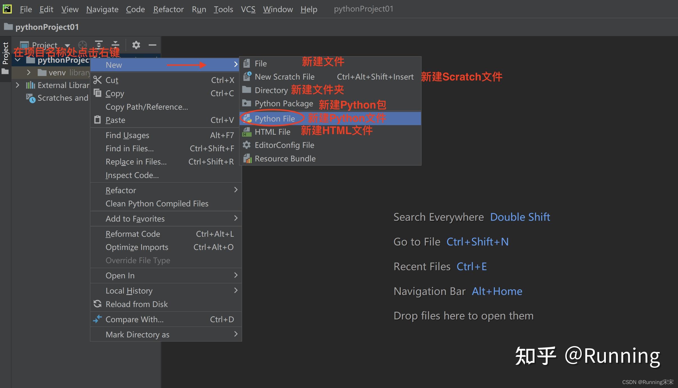Click the Resource Bundle icon in New submenu
The width and height of the screenshot is (678, 388).
tap(247, 158)
